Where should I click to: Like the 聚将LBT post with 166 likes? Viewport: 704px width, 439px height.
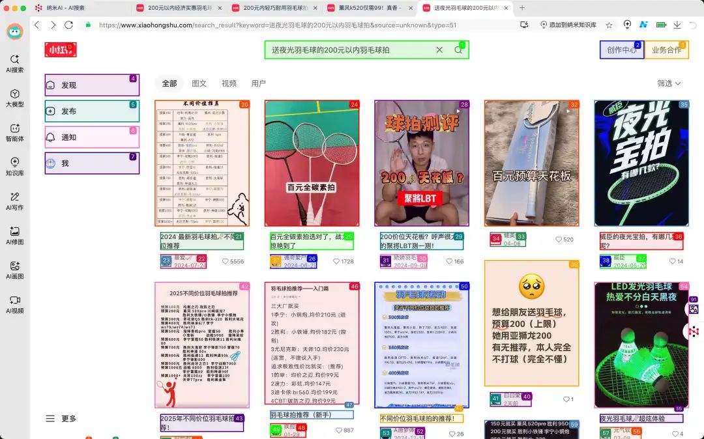coord(449,261)
